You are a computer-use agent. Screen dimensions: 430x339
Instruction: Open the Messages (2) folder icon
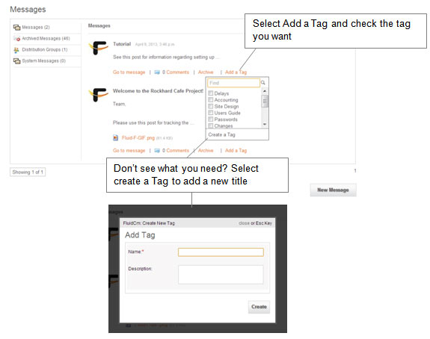click(x=17, y=28)
